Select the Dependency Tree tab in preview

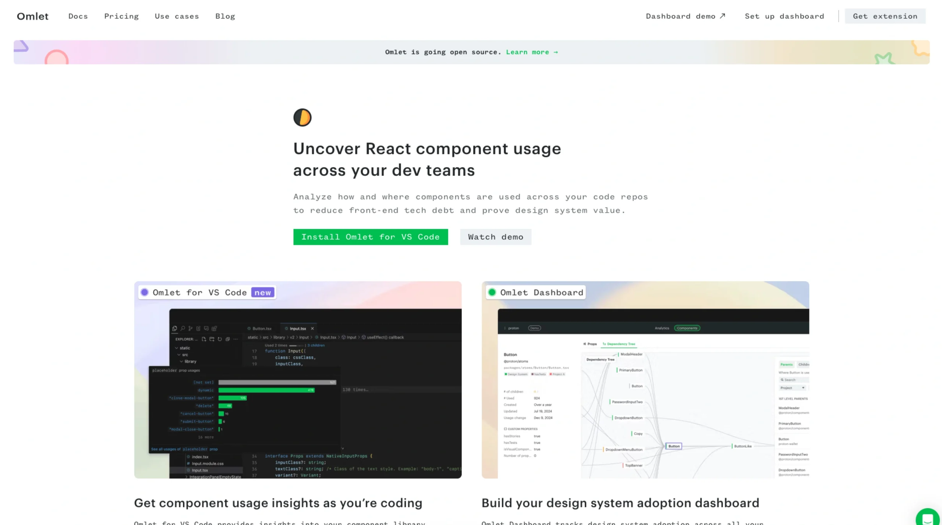(619, 344)
